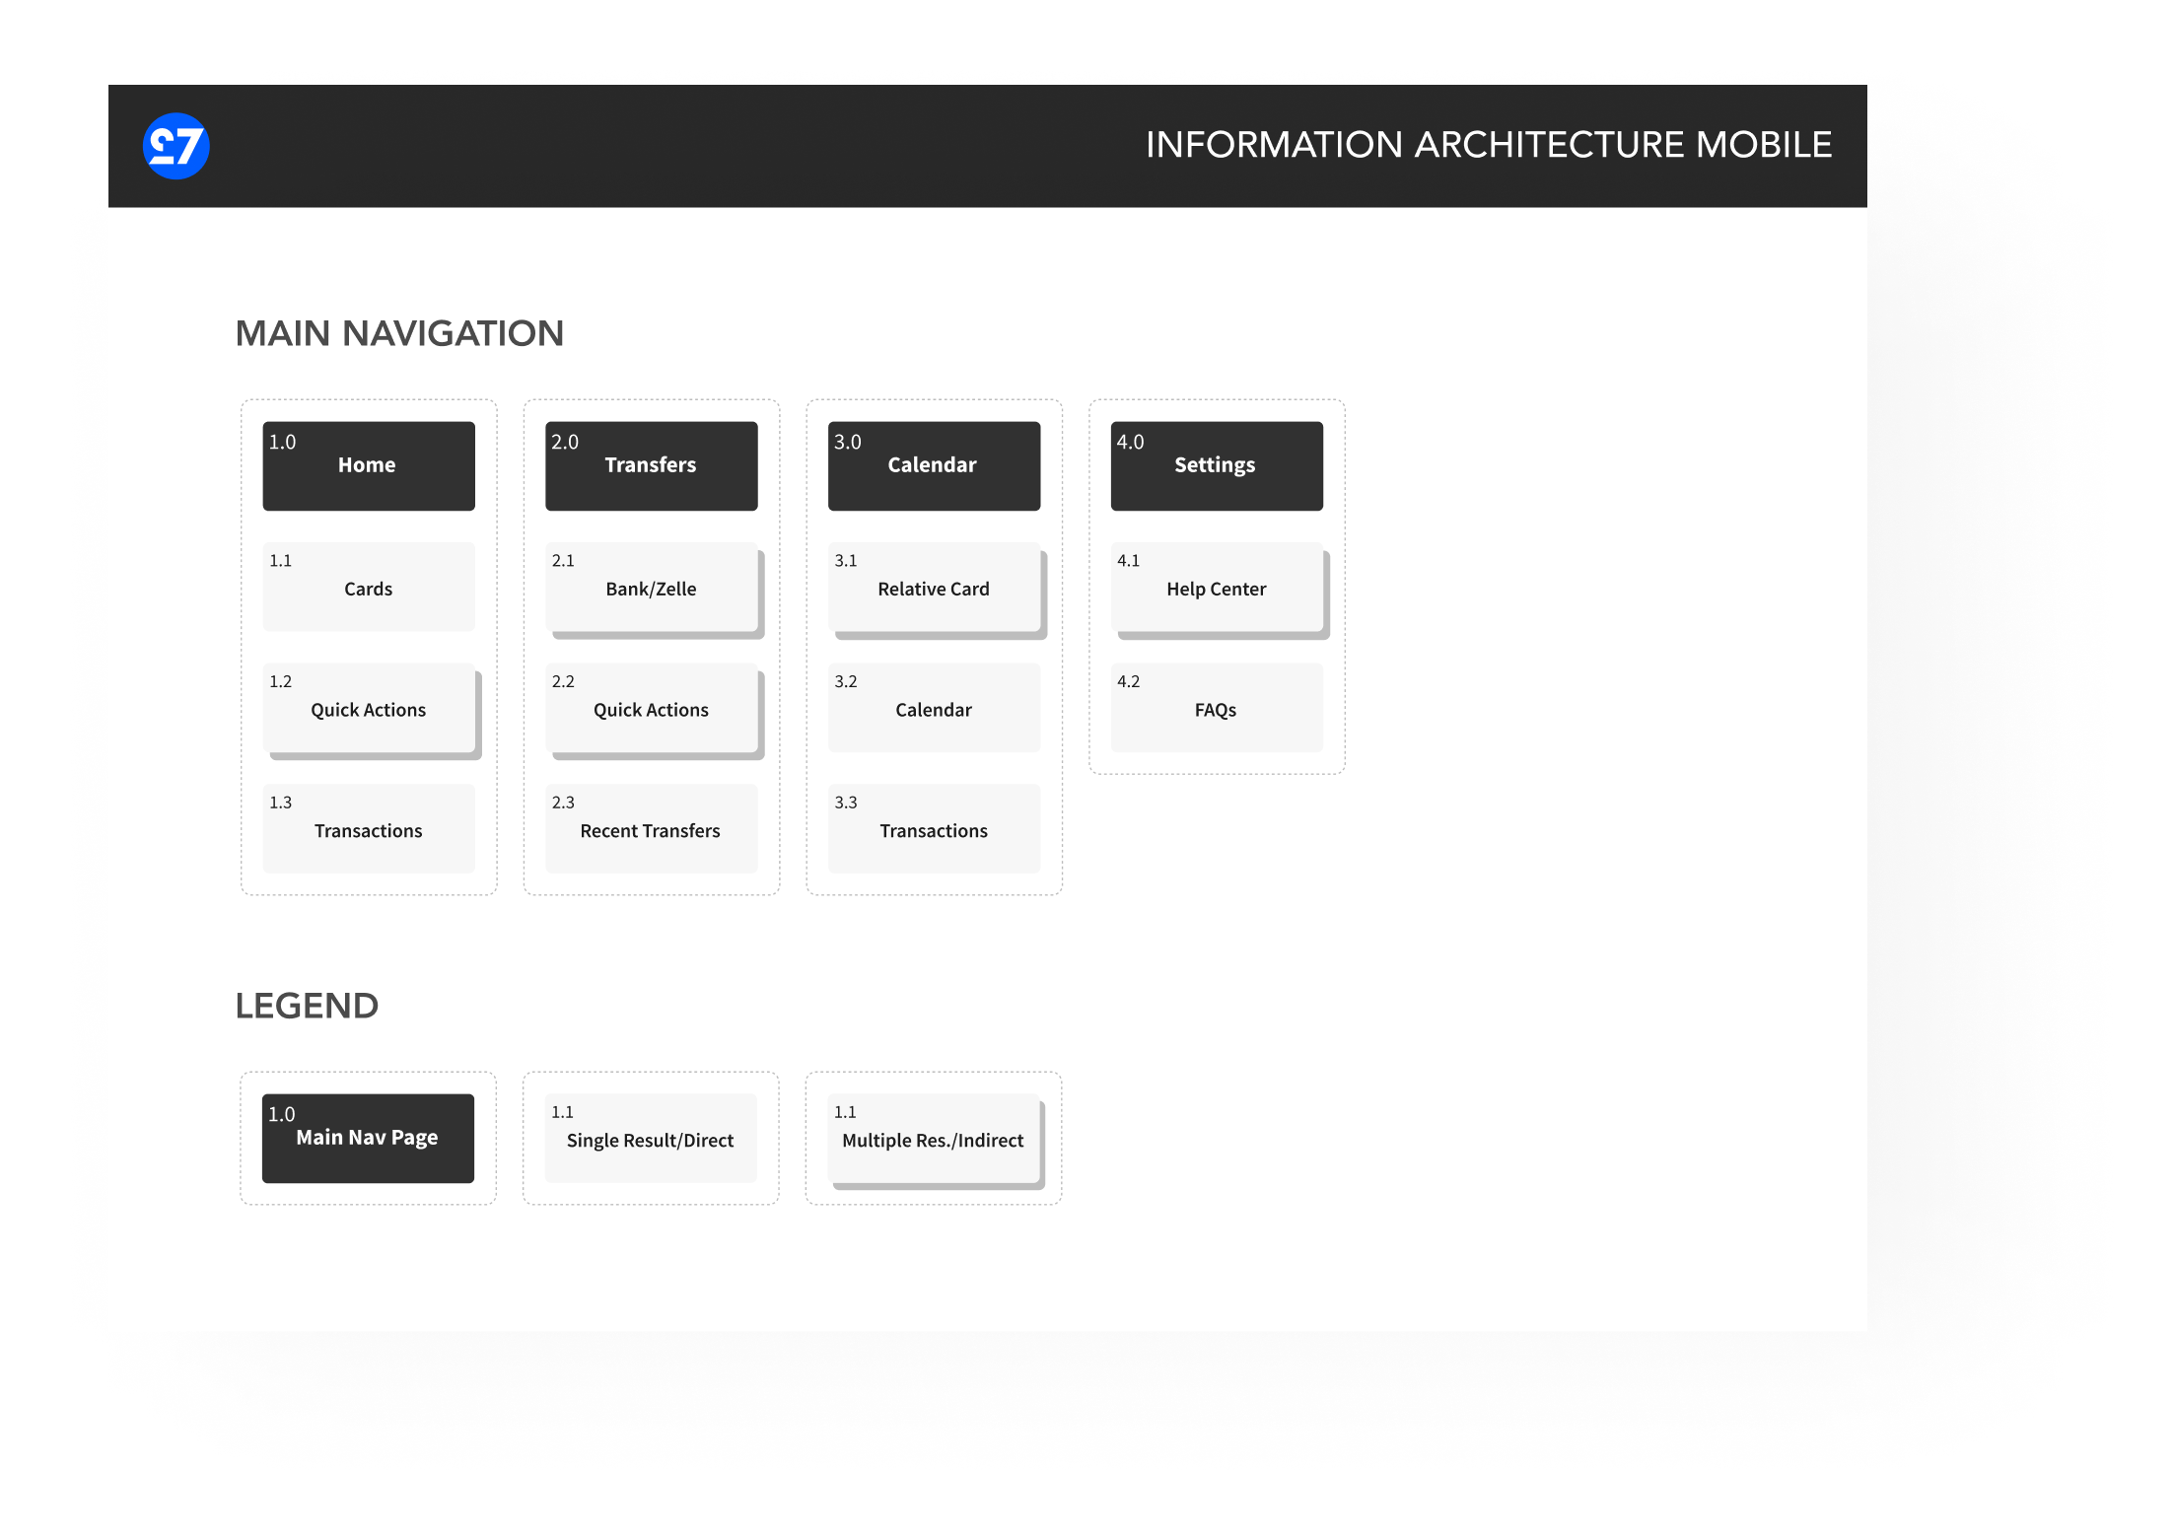Click the 3.3 Transactions box
Viewport: 2173px width, 1539px height.
point(934,829)
